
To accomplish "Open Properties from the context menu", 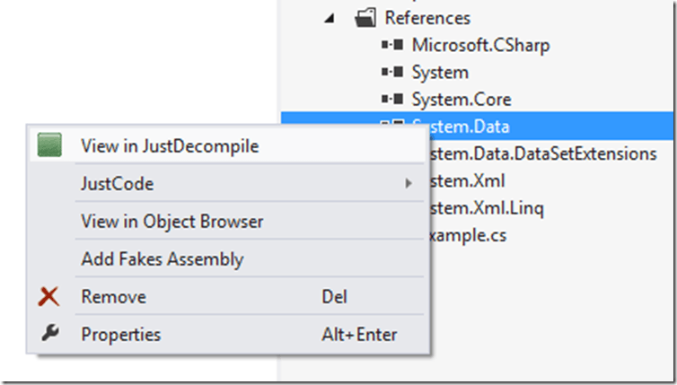I will pos(121,335).
